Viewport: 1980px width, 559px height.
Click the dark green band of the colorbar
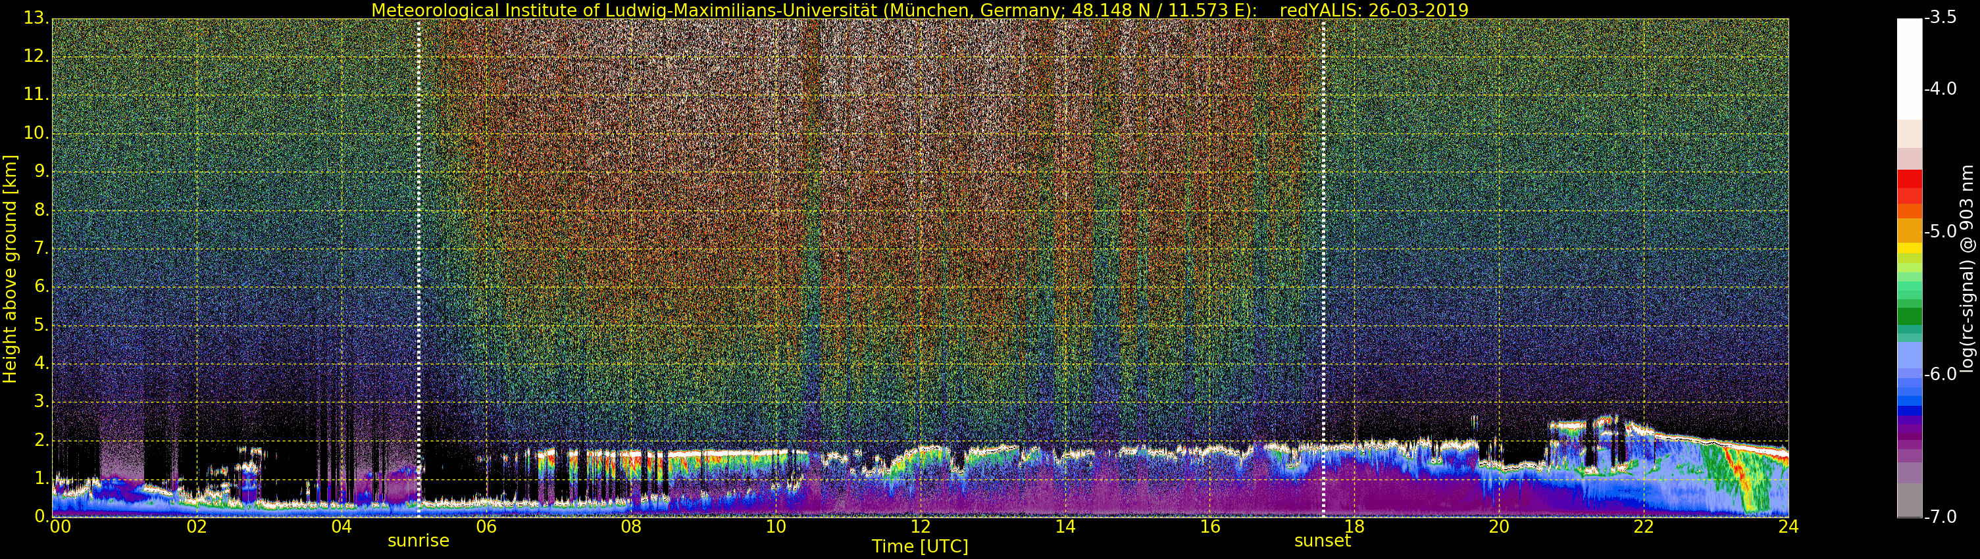tap(1910, 316)
